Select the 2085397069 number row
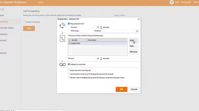 (98, 43)
